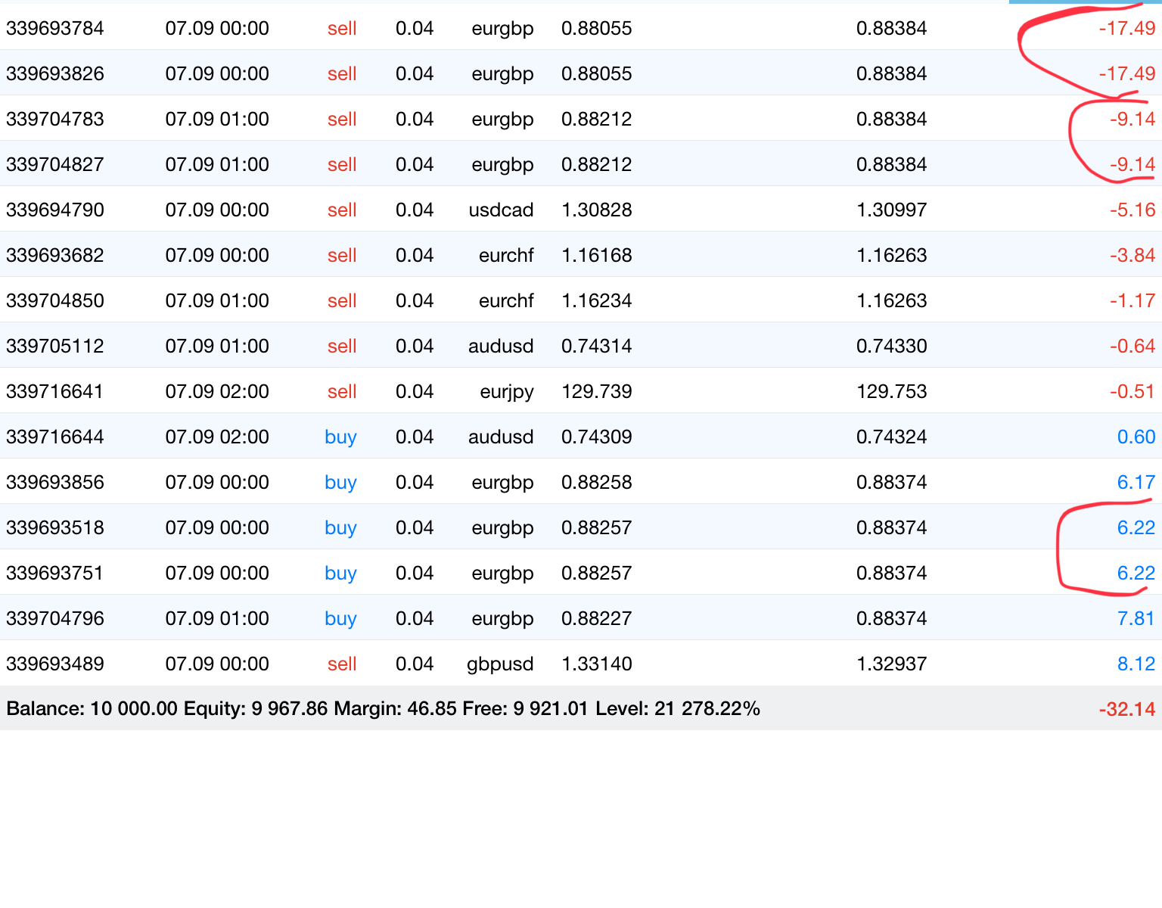The width and height of the screenshot is (1162, 908).
Task: Select order ticket 339693856
Action: (x=55, y=483)
